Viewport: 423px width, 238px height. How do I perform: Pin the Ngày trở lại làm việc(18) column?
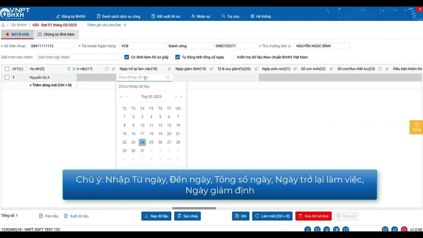tap(169, 69)
